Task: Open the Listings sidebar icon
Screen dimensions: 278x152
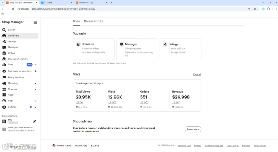Action: [4, 41]
